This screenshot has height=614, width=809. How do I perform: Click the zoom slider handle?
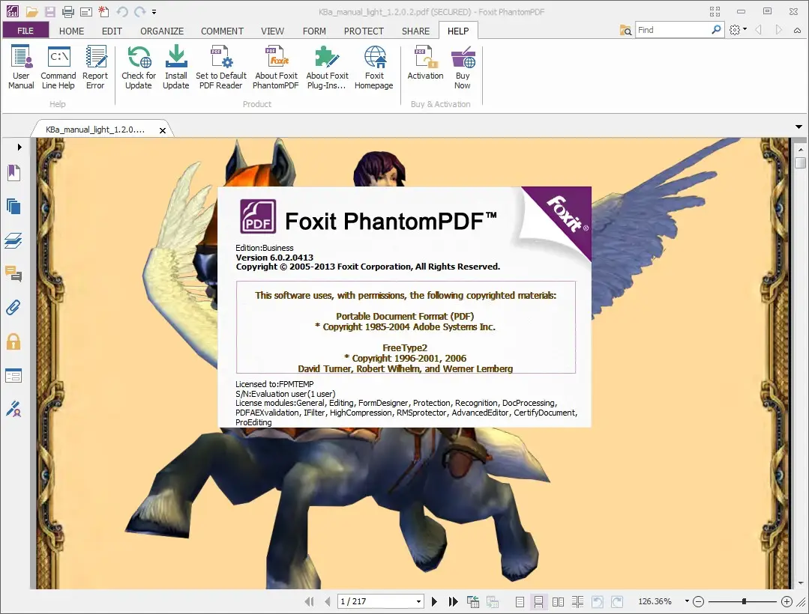tap(744, 601)
